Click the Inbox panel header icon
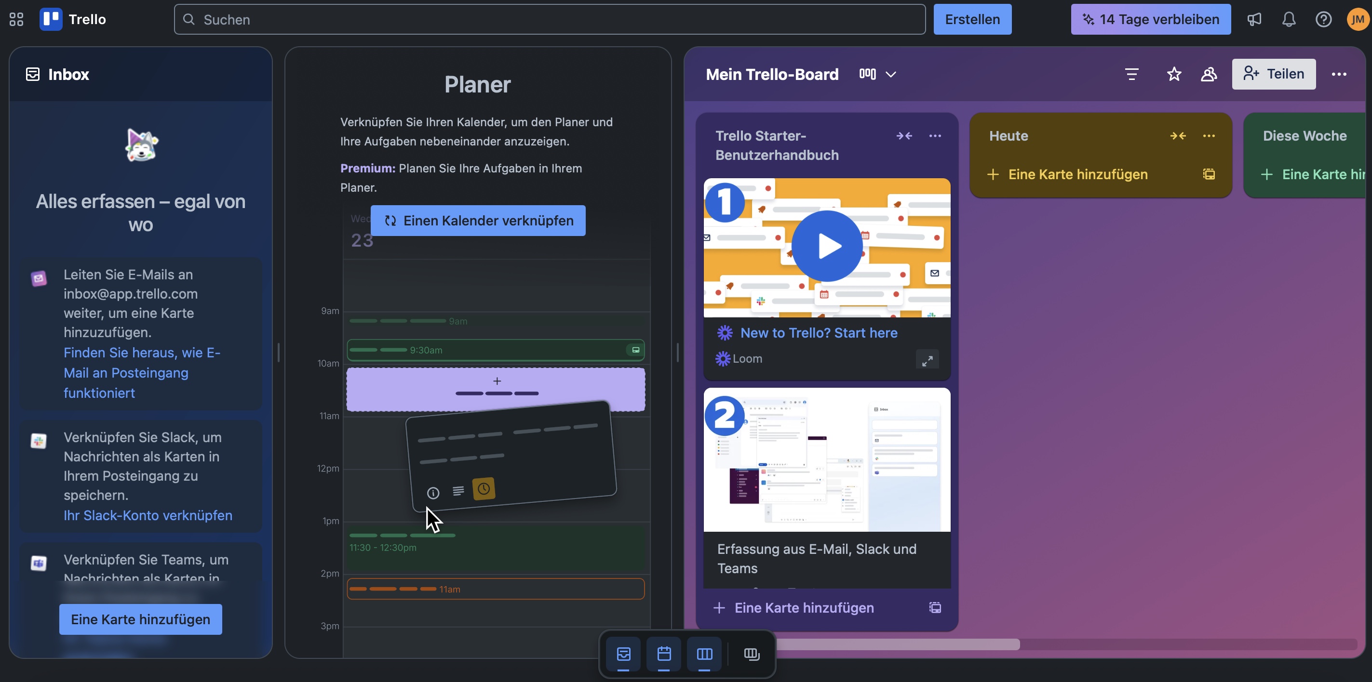This screenshot has height=682, width=1372. click(x=32, y=74)
